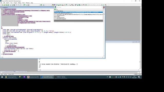The width and height of the screenshot is (164, 92).
Task: Click Visual LISP for AutoCAD taskbar button
Action: tap(47, 77)
